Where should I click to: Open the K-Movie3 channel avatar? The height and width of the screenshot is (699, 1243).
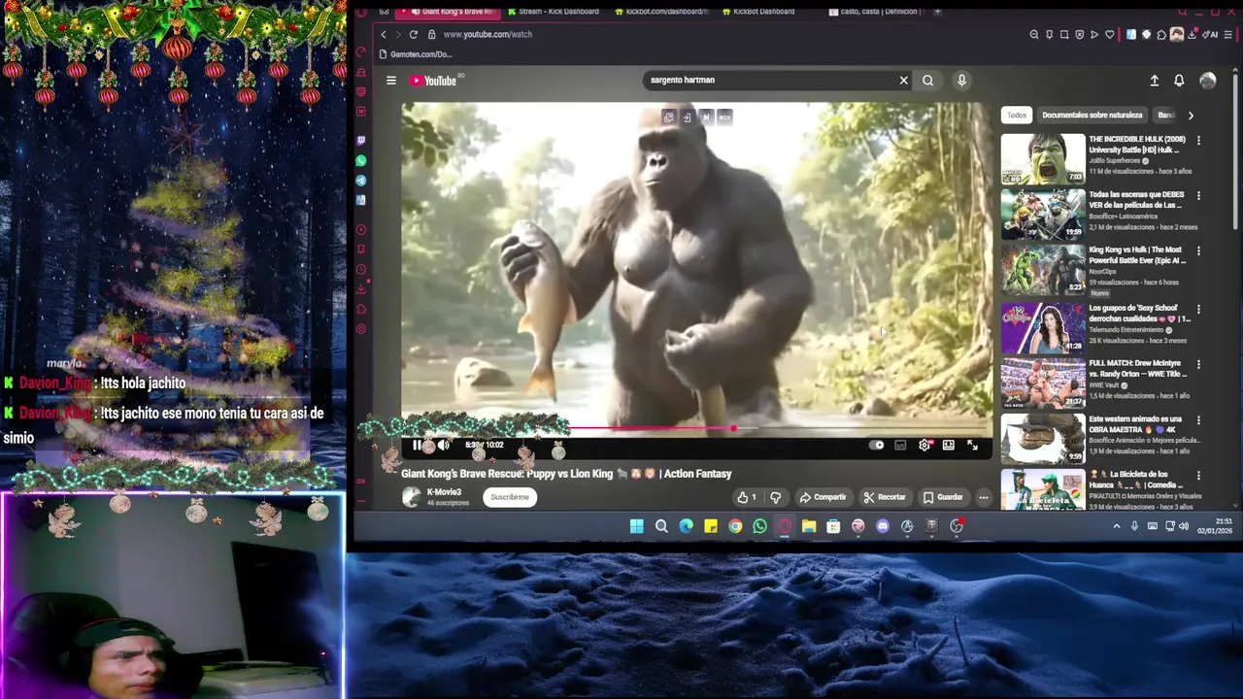[412, 497]
